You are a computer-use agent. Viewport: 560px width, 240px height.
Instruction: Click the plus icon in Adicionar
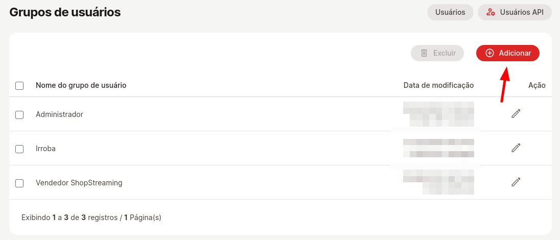click(x=489, y=53)
